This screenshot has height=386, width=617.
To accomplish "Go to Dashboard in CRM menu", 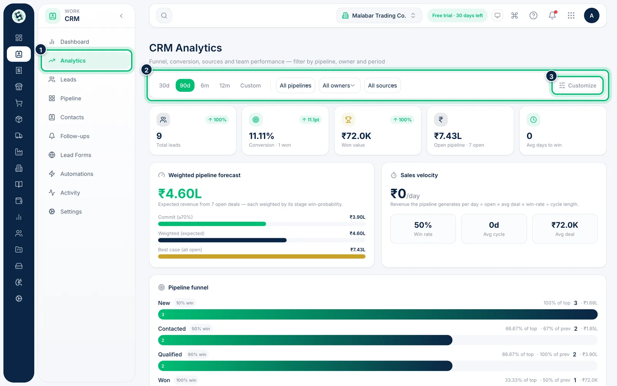I will pyautogui.click(x=87, y=42).
